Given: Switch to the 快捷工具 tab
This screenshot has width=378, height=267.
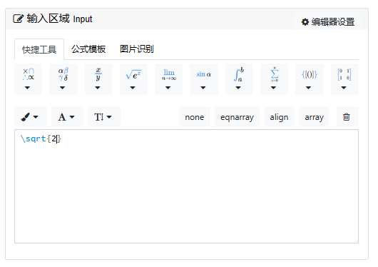Looking at the screenshot, I should 39,49.
